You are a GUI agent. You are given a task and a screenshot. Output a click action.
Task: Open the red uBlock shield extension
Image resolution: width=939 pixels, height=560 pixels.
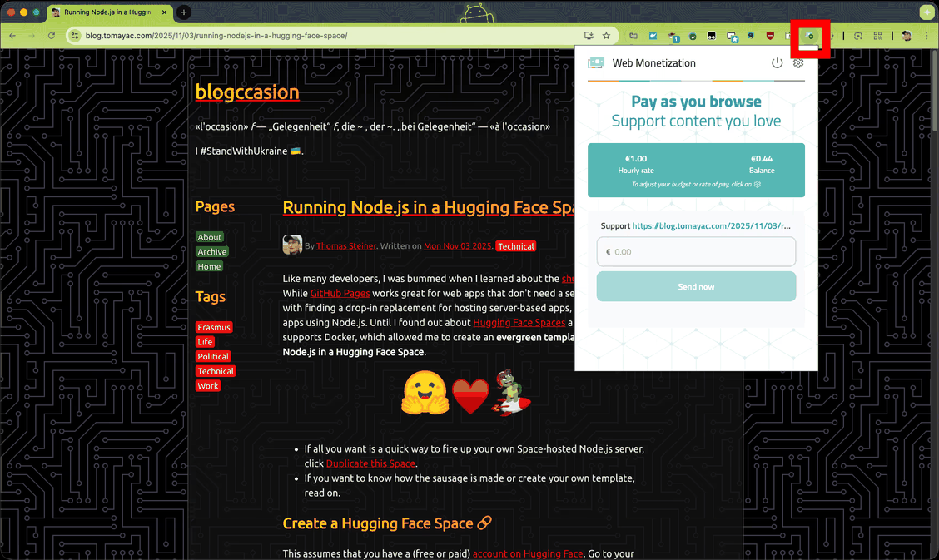771,36
